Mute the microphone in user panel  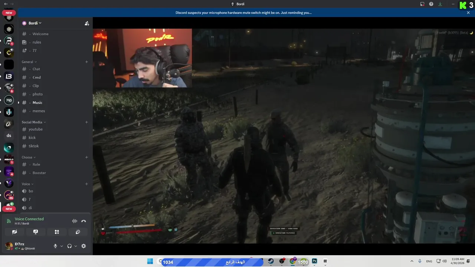(x=55, y=246)
